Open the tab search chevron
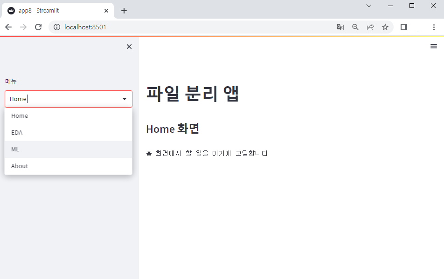This screenshot has width=444, height=279. [368, 6]
